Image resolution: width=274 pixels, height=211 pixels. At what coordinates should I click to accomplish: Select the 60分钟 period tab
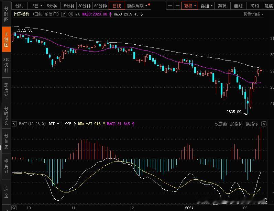100,6
